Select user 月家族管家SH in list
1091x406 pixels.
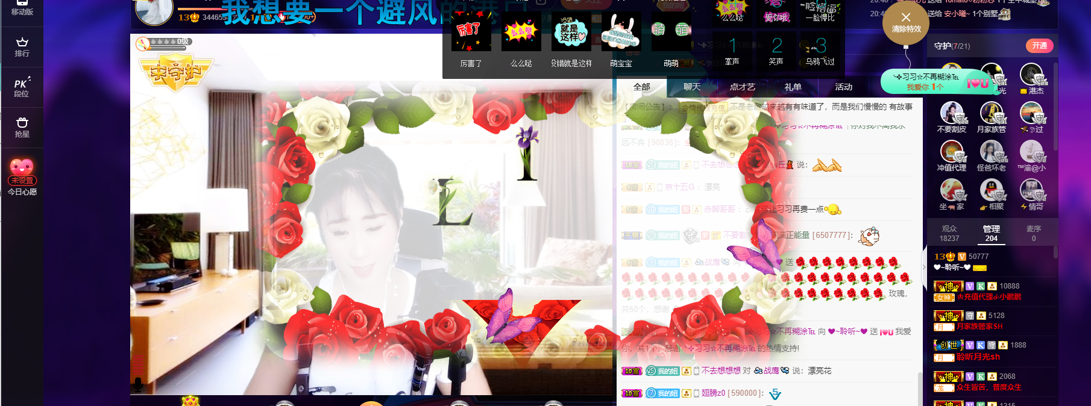979,326
